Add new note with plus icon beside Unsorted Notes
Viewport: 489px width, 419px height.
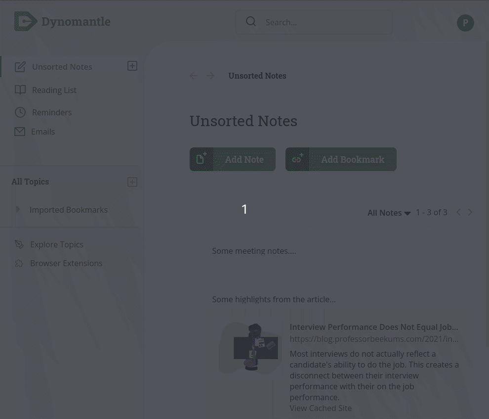pyautogui.click(x=132, y=66)
